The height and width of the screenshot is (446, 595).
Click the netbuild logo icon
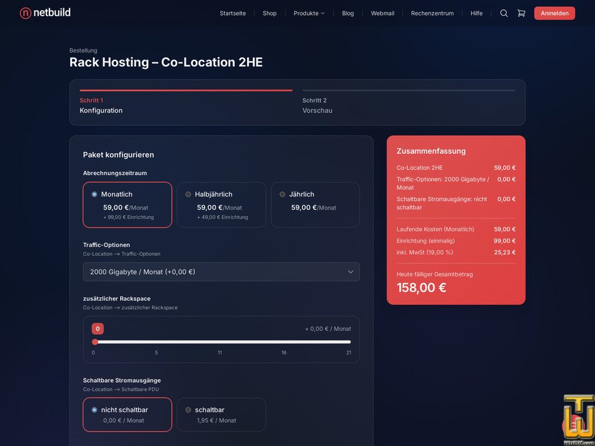26,13
